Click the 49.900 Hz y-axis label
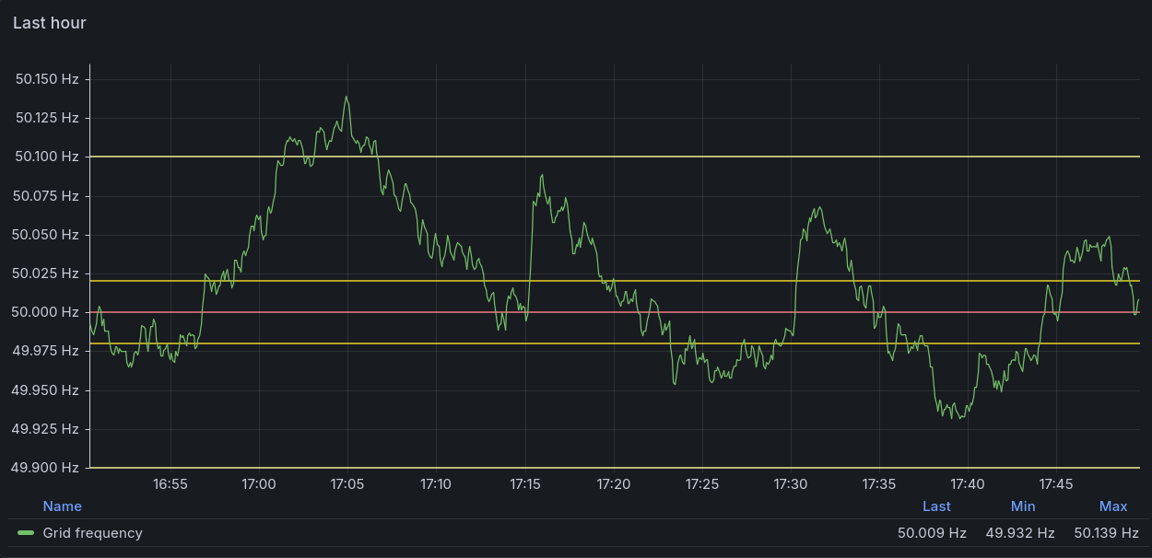The image size is (1152, 558). (x=47, y=468)
